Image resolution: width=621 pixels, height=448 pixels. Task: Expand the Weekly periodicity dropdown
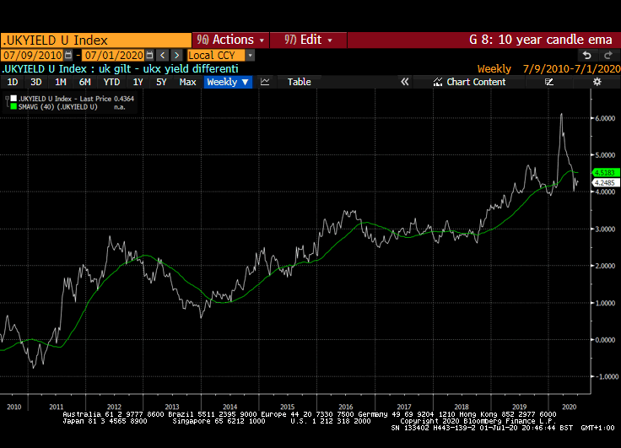[x=228, y=82]
